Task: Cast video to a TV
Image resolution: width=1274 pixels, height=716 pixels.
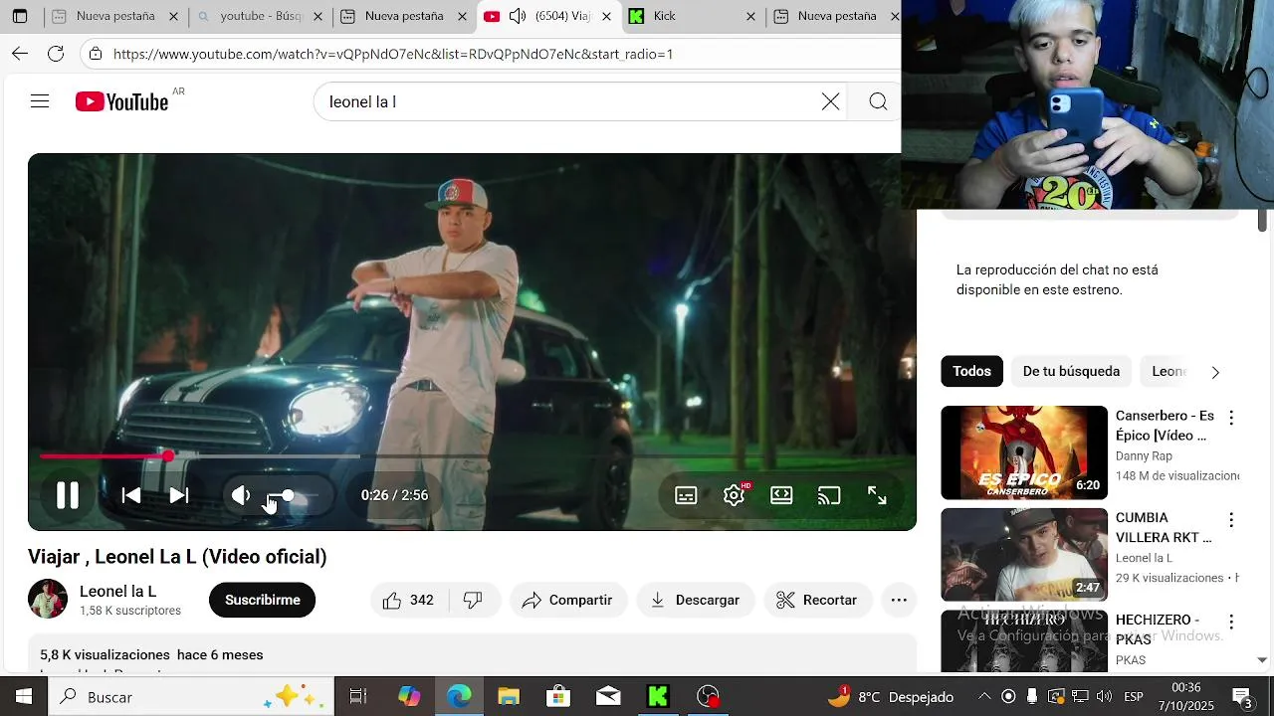Action: click(x=829, y=495)
